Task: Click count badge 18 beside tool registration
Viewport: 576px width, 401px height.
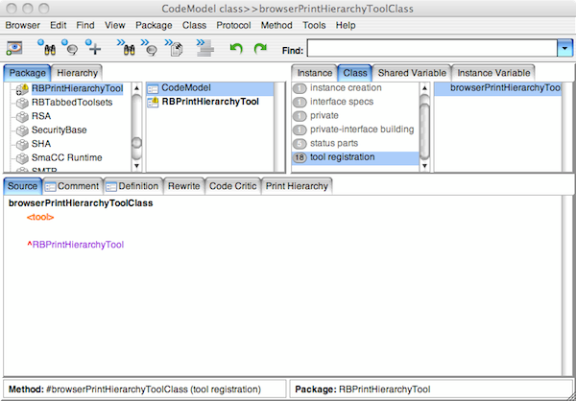Action: 300,158
